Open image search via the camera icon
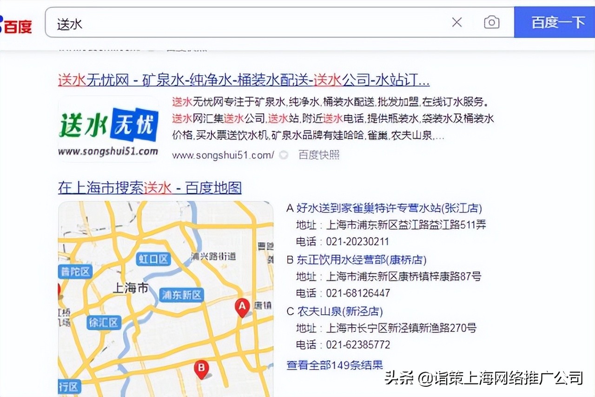Viewport: 595px width, 397px height. click(491, 22)
